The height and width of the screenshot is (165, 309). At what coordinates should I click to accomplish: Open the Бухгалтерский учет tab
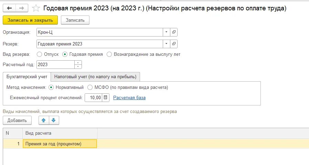coord(27,76)
